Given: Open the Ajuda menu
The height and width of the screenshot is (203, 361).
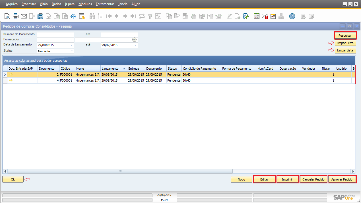Looking at the screenshot, I should (136, 4).
